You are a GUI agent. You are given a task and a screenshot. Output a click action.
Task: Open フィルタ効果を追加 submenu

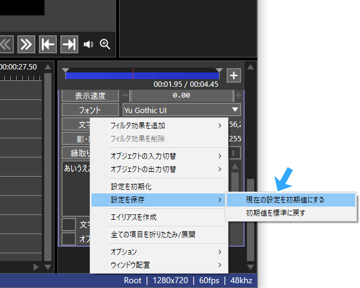click(159, 126)
